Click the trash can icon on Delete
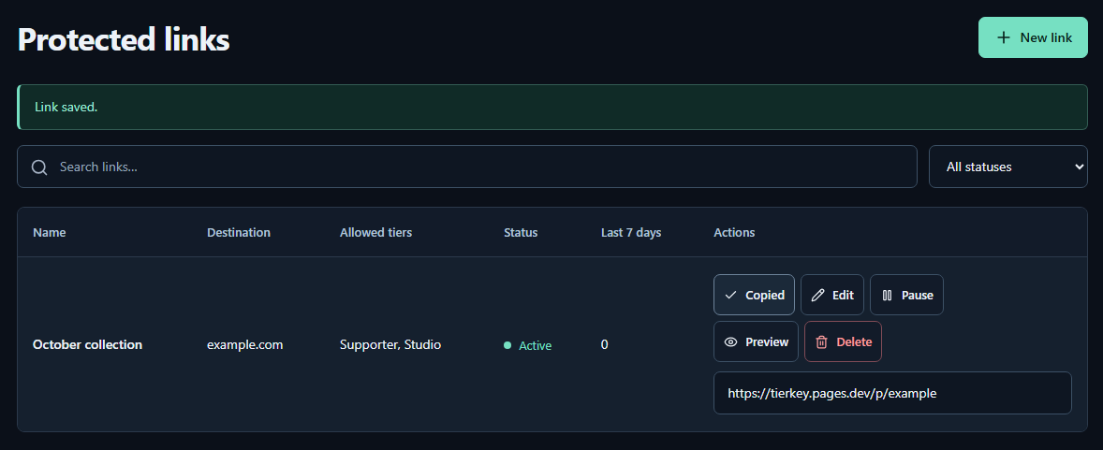 821,341
